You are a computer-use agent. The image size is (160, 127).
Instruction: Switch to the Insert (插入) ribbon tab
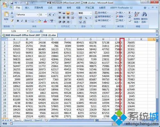coord(27,8)
